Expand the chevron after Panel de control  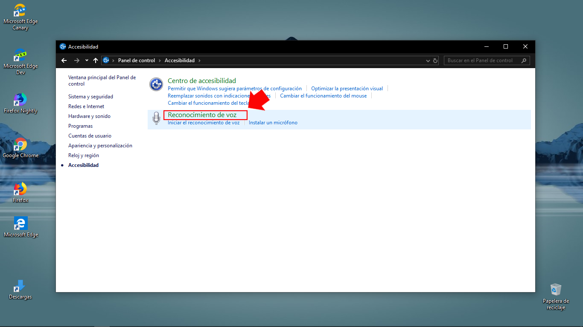[160, 60]
